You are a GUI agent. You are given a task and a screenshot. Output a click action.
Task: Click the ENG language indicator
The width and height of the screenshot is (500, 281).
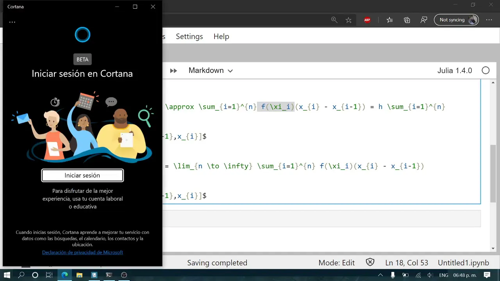(444, 275)
